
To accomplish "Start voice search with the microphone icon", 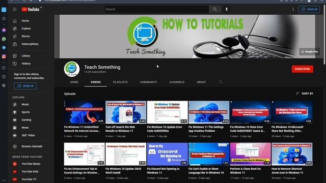I will pos(227,9).
